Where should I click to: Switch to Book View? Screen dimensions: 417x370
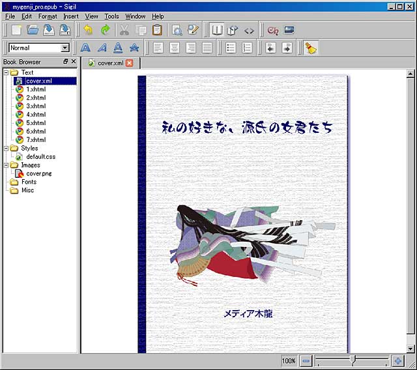tap(217, 30)
